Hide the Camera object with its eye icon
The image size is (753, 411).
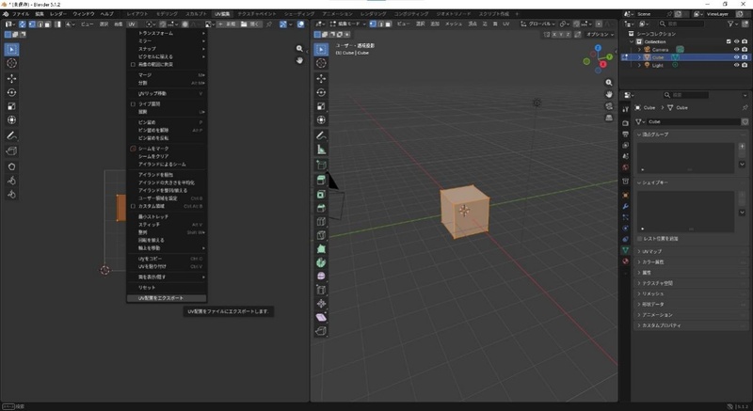pyautogui.click(x=736, y=50)
